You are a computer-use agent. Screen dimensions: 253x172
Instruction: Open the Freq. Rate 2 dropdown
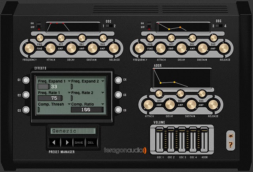click(102, 93)
